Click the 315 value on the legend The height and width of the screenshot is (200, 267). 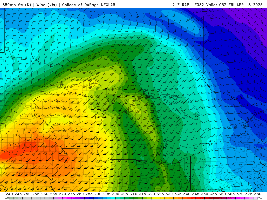click(142, 194)
